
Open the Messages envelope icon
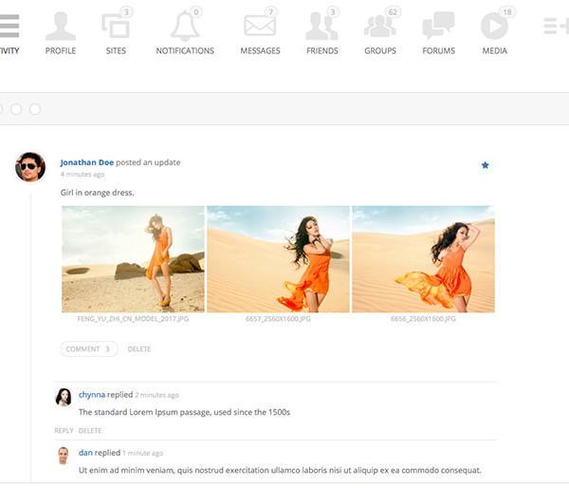point(260,27)
